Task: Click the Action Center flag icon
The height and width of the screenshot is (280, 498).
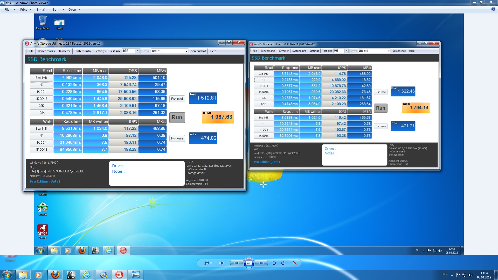Action: 458,275
